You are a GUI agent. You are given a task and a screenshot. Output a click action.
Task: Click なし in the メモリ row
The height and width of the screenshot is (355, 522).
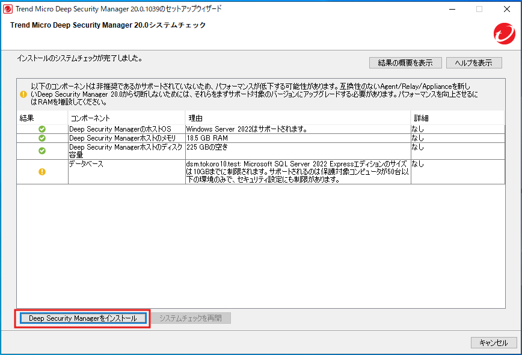pyautogui.click(x=417, y=138)
